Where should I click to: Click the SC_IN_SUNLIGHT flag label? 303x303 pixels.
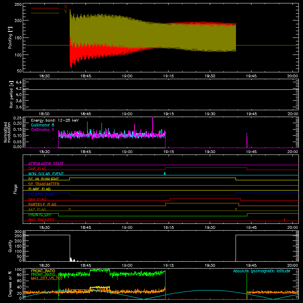click(x=44, y=179)
